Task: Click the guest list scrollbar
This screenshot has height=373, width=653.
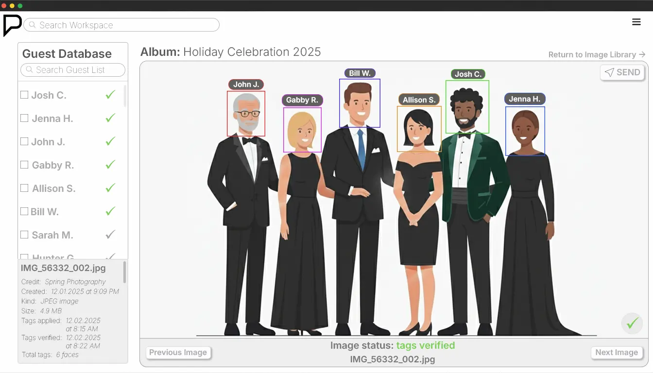Action: [125, 96]
